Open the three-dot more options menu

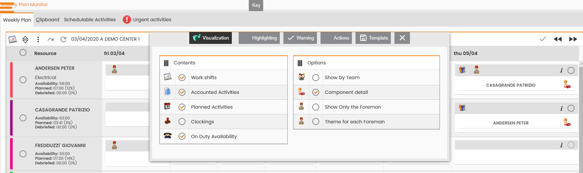(38, 39)
